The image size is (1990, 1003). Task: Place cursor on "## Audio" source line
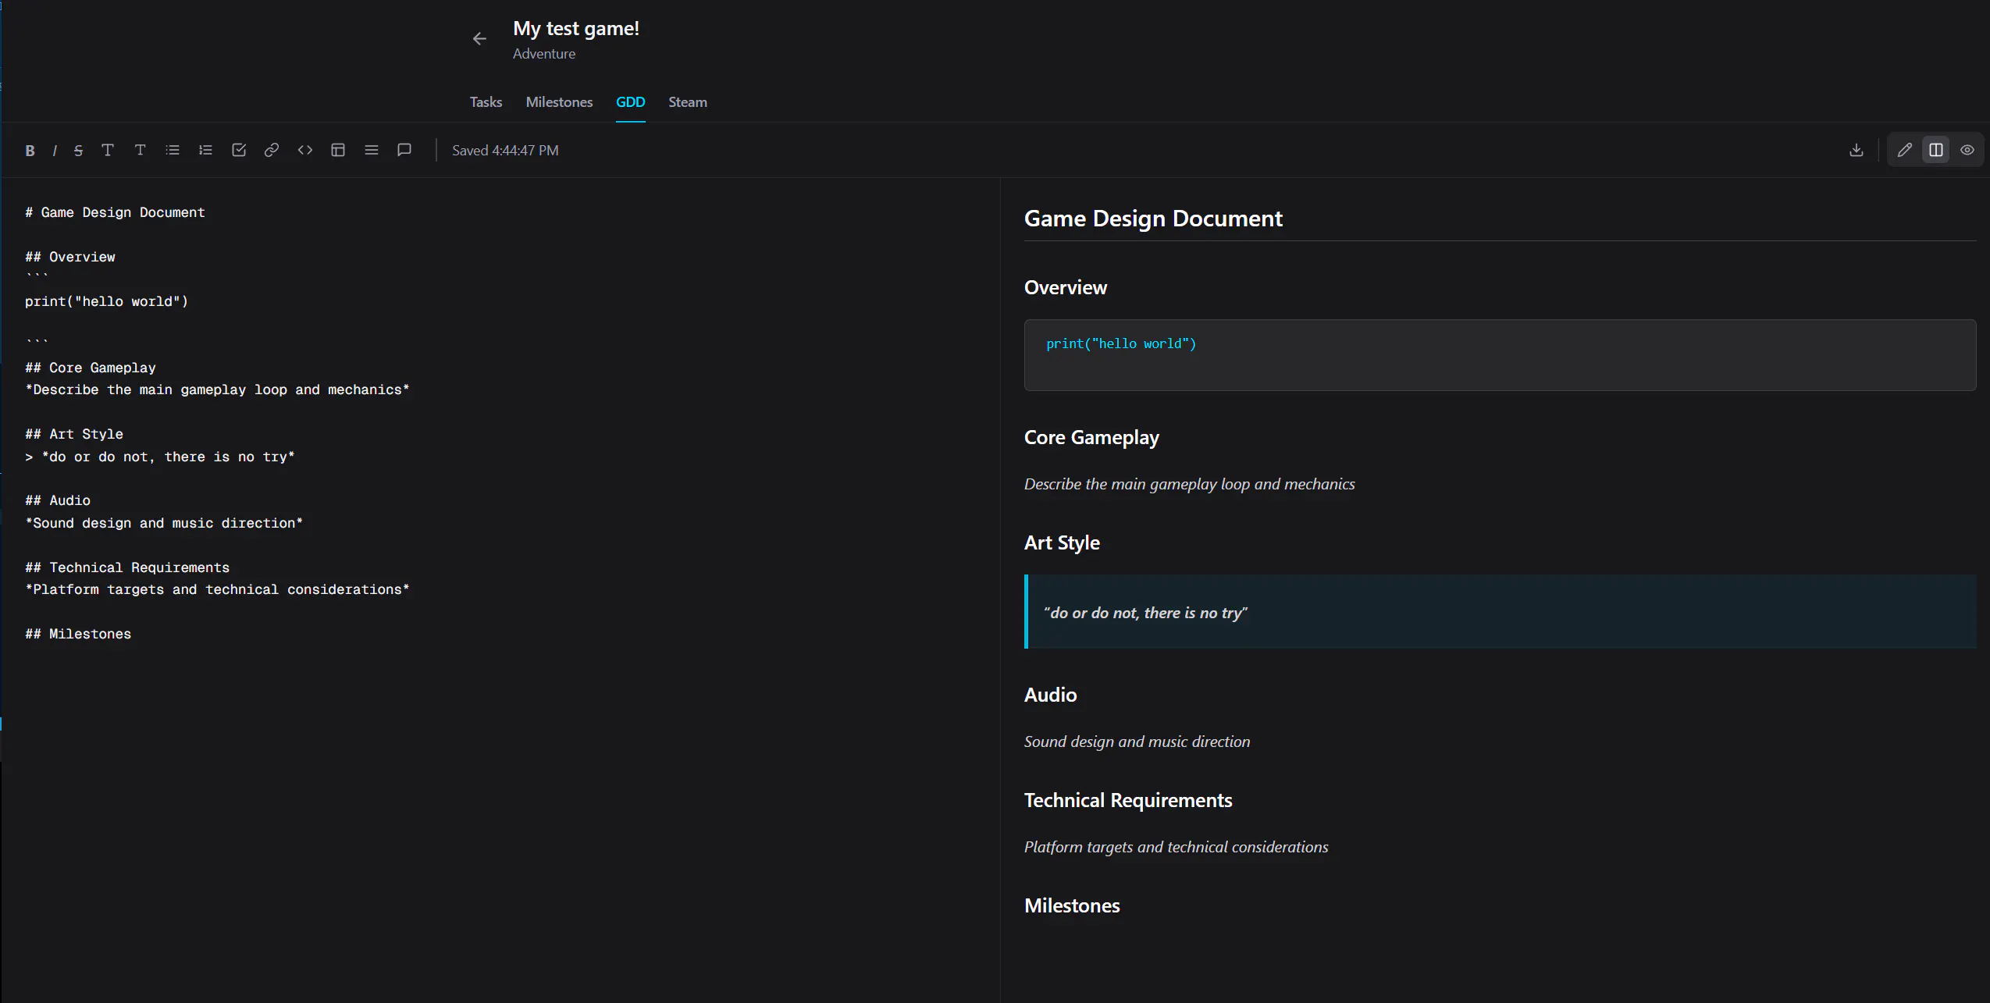click(58, 500)
